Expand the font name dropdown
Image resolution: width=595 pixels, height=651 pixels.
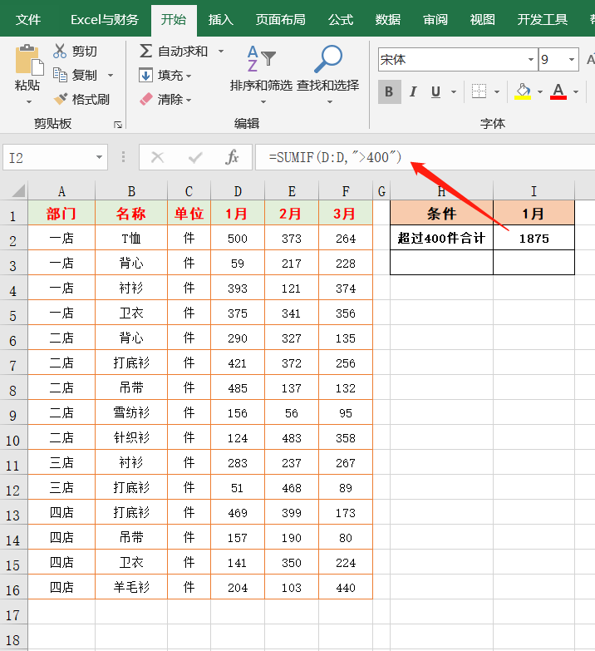pos(530,60)
